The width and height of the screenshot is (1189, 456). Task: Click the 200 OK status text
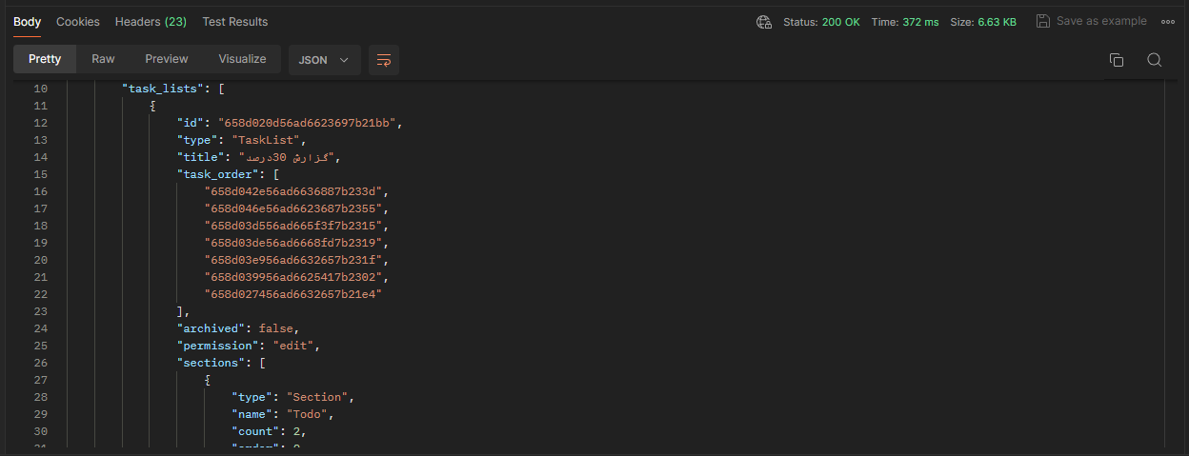point(840,21)
